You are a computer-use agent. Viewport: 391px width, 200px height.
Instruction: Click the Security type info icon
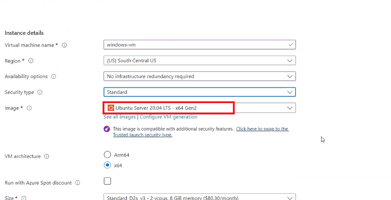click(x=40, y=92)
